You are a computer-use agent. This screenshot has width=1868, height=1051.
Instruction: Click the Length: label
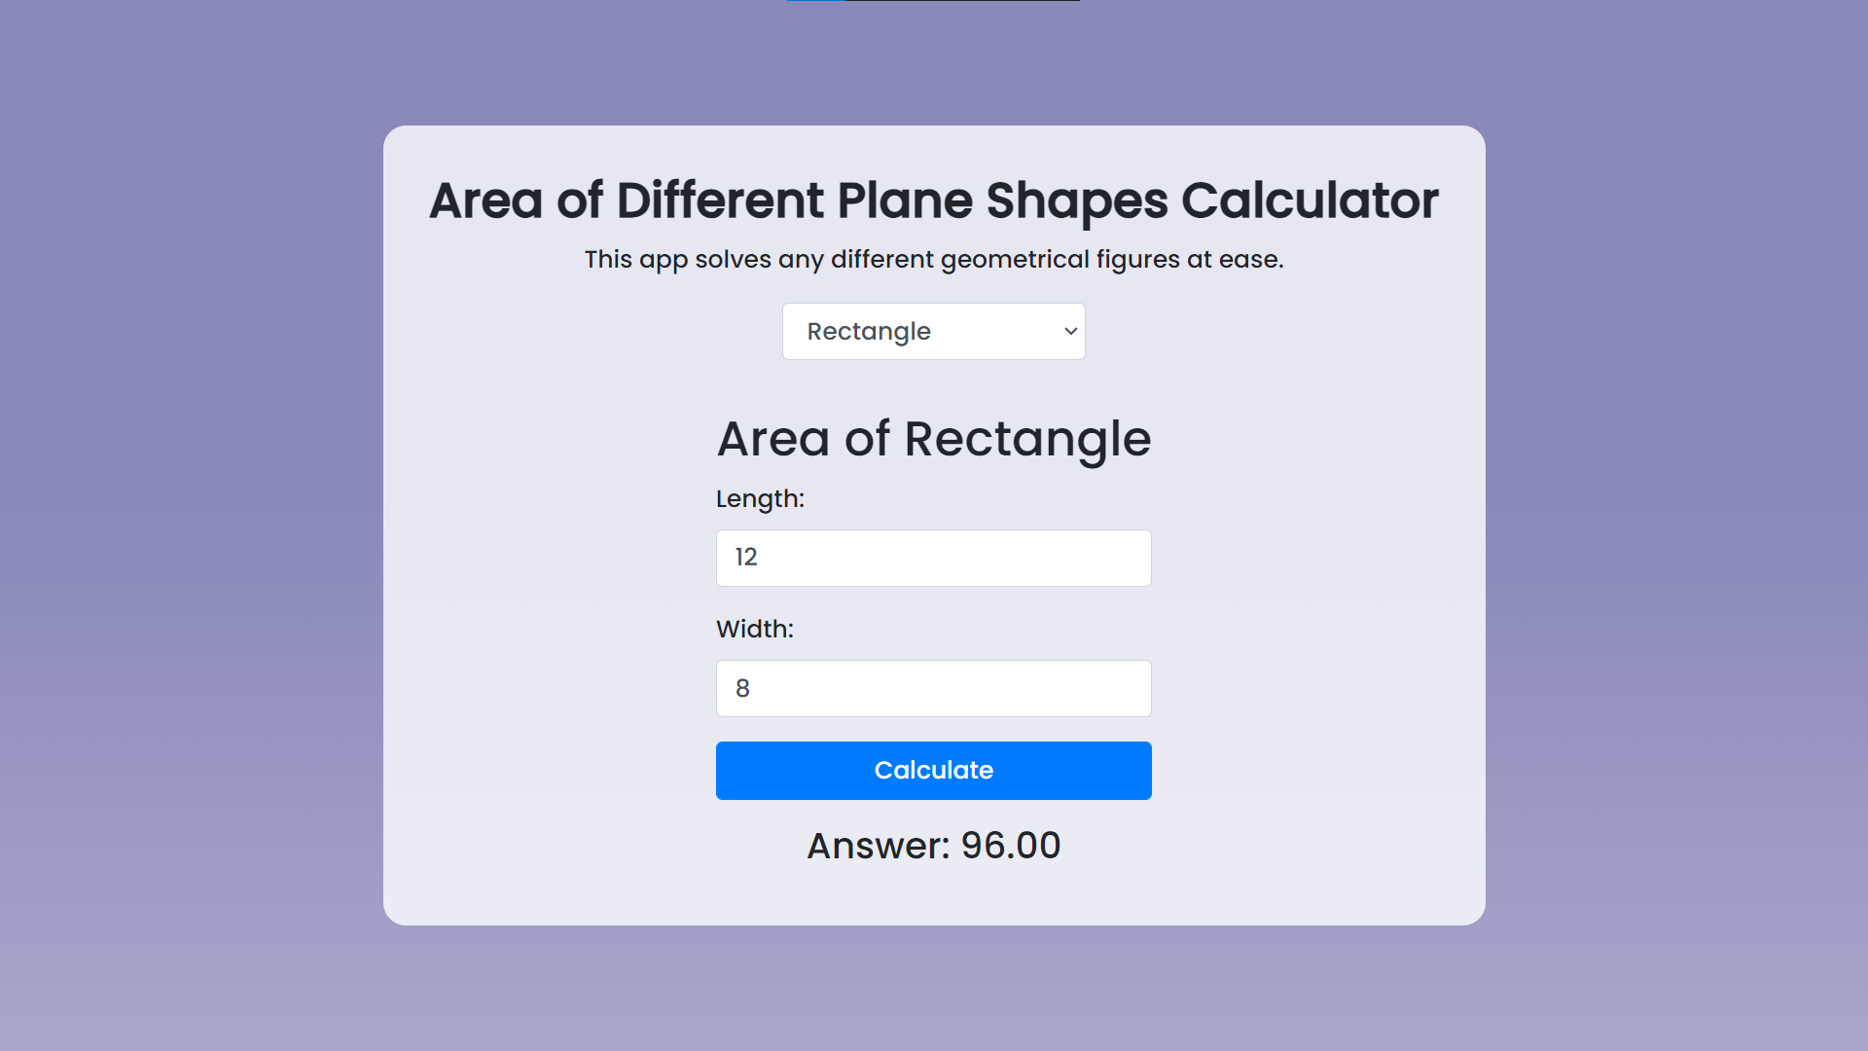click(760, 499)
